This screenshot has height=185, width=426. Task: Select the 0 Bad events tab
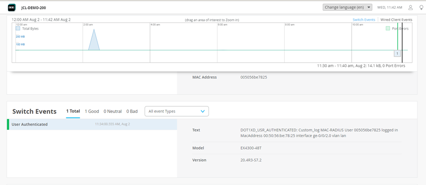pos(132,111)
